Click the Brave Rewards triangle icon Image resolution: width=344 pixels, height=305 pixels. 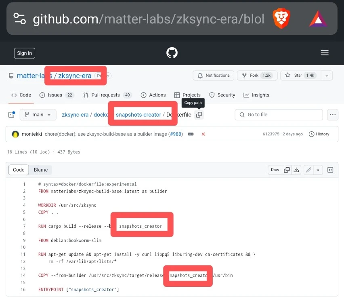(x=318, y=19)
